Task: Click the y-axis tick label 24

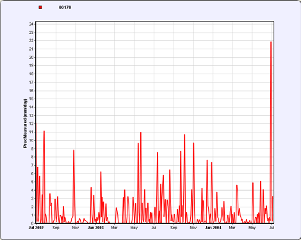Action: (31, 24)
